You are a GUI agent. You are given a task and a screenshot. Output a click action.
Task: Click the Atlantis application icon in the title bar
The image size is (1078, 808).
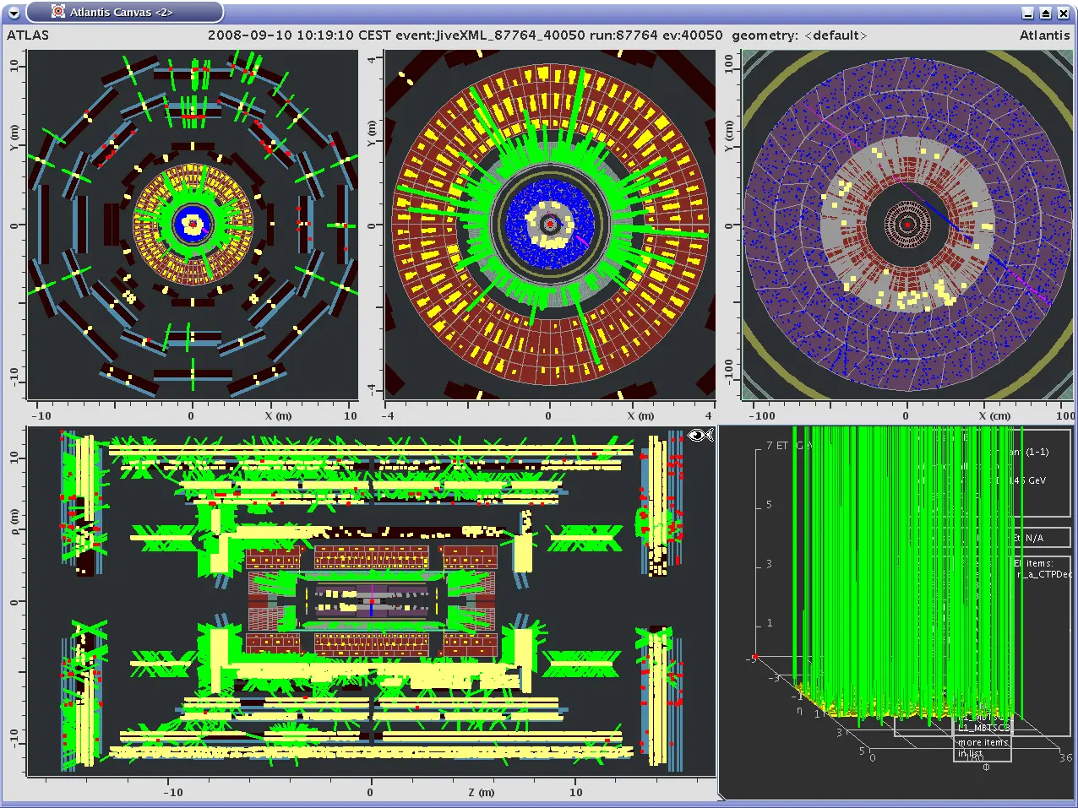57,12
